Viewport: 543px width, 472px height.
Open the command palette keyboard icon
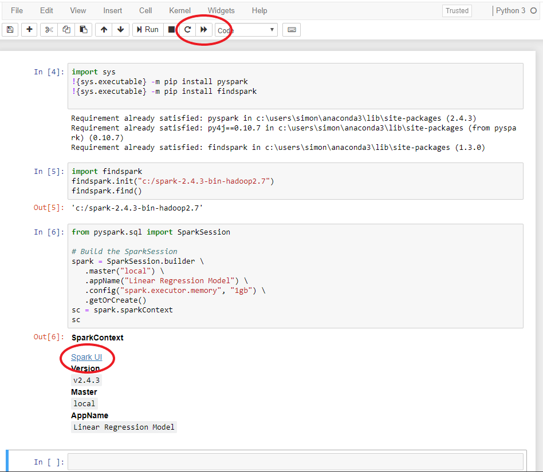(x=291, y=29)
